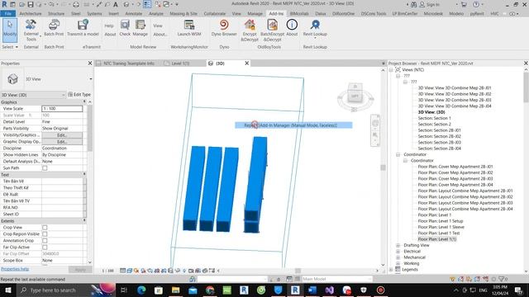Open File Explorer from taskbar
This screenshot has height=297, width=529.
176,290
